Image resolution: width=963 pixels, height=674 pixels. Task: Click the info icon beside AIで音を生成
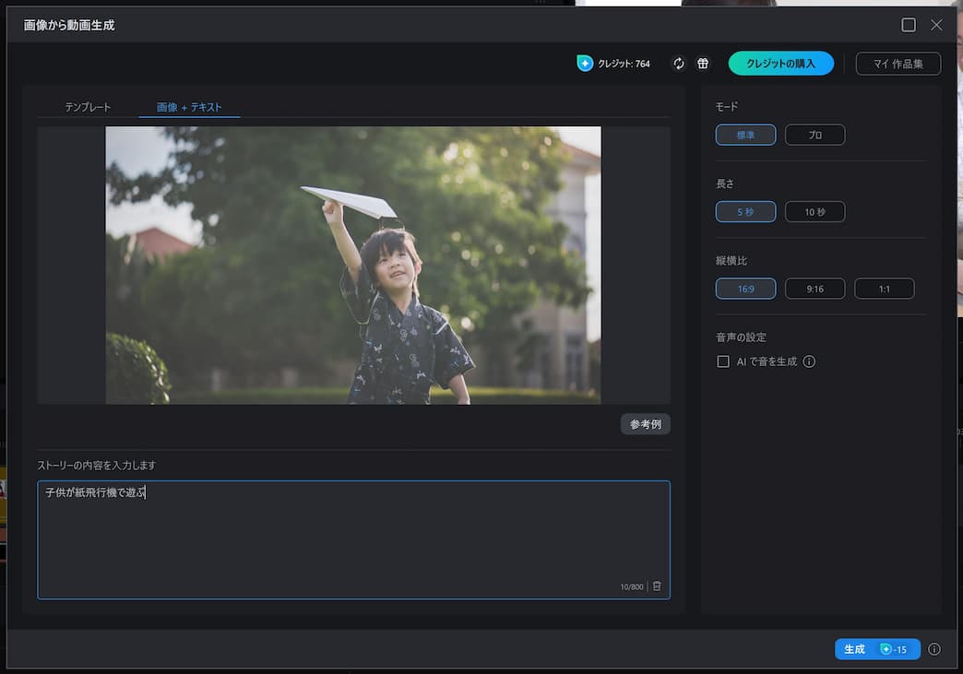point(809,361)
